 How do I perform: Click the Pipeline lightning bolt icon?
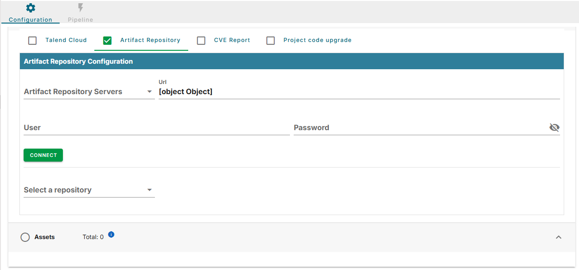(x=80, y=8)
